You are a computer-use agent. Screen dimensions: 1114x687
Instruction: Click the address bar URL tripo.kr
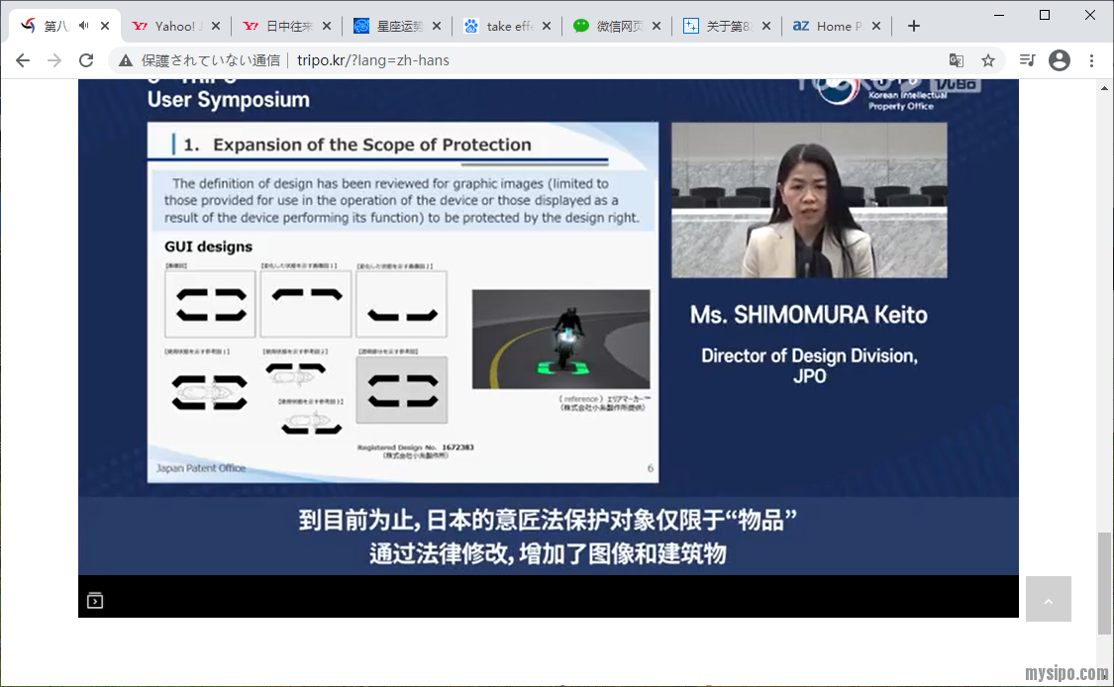pos(372,60)
